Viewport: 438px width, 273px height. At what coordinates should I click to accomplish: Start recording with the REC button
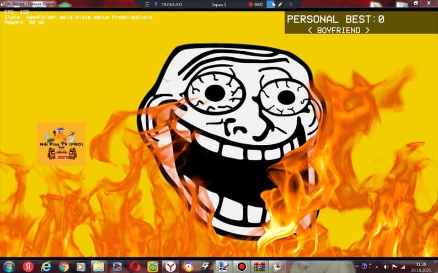pyautogui.click(x=256, y=4)
